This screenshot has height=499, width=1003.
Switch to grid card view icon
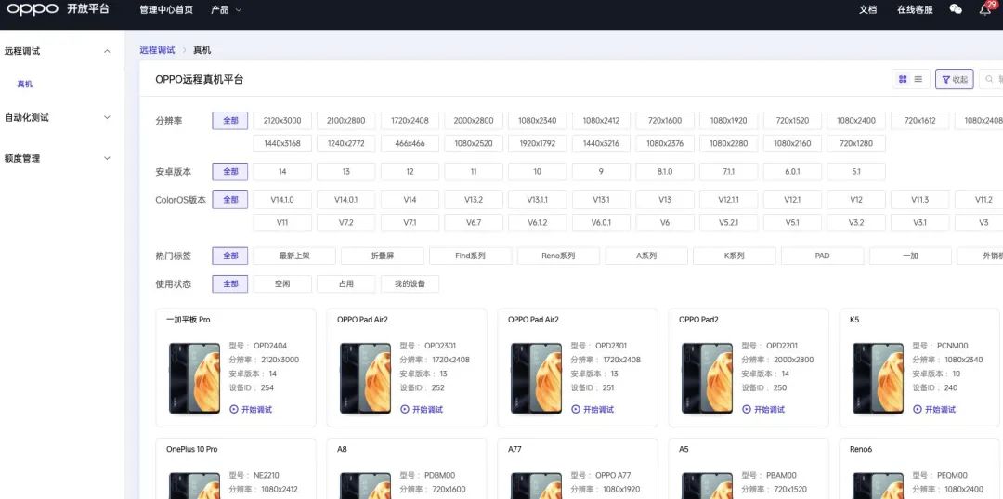(903, 79)
